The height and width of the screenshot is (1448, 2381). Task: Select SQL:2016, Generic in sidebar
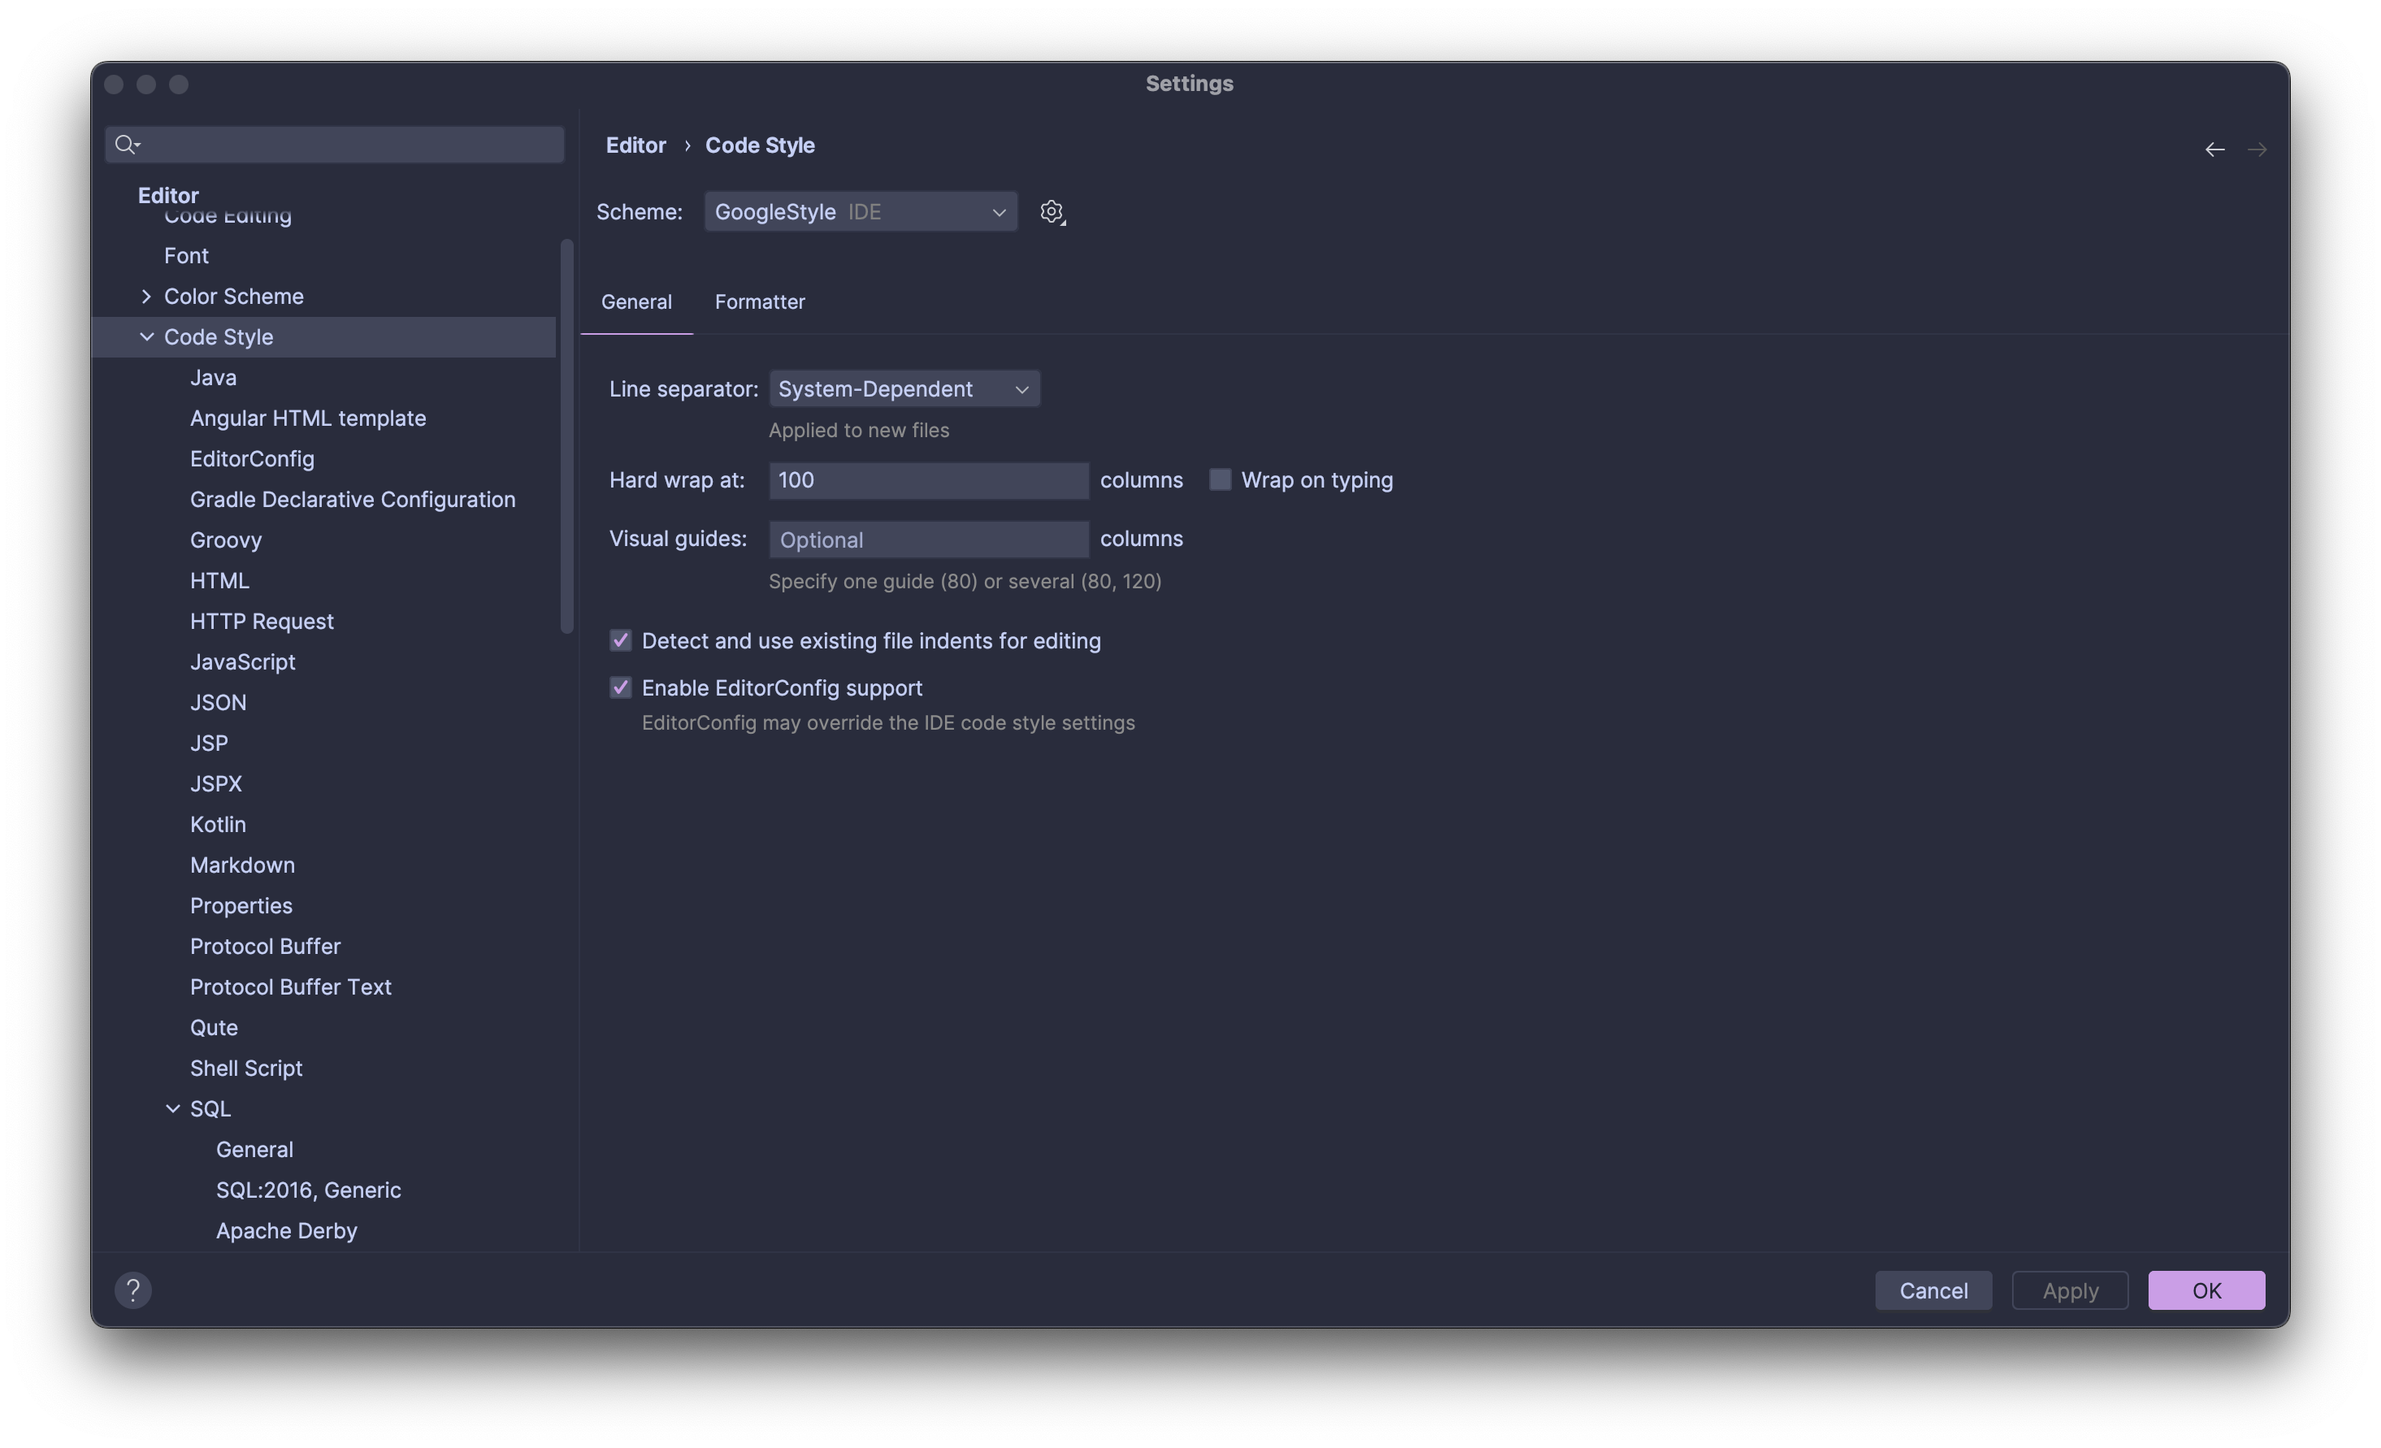308,1190
